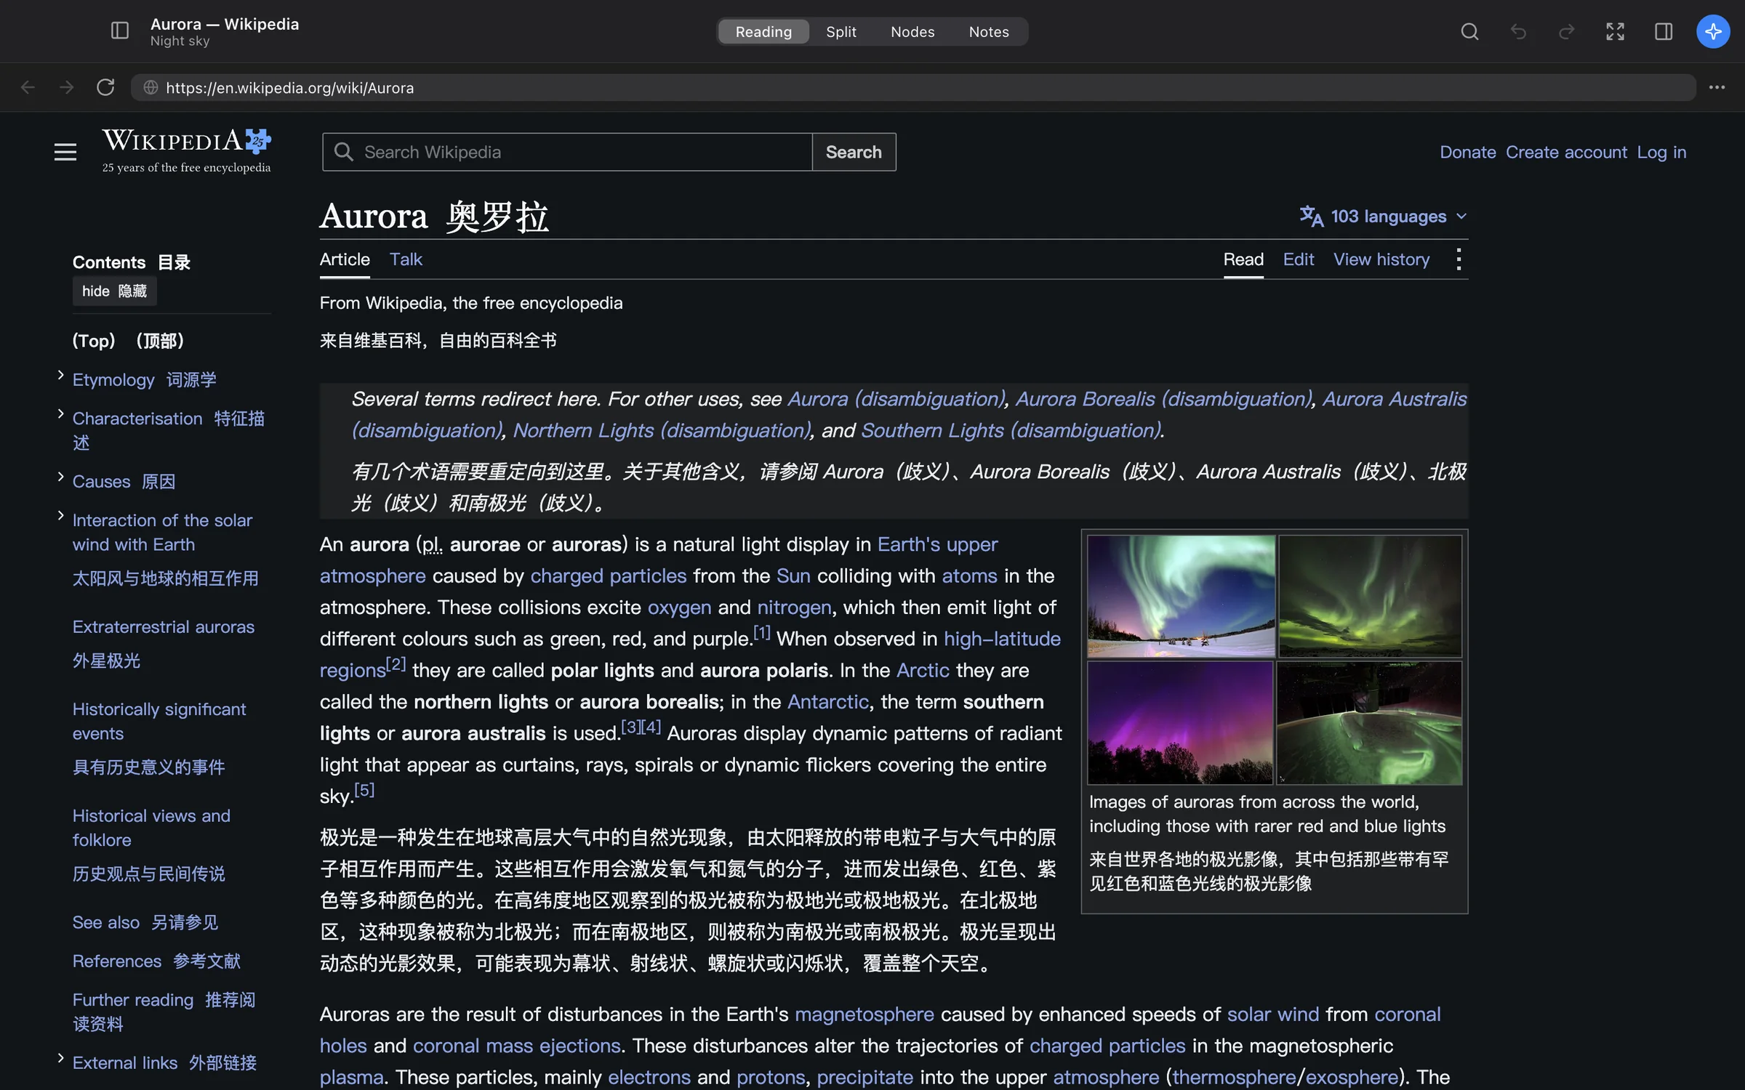Screen dimensions: 1745x1090
Task: Open the aurora from space thumbnail
Action: (1369, 722)
